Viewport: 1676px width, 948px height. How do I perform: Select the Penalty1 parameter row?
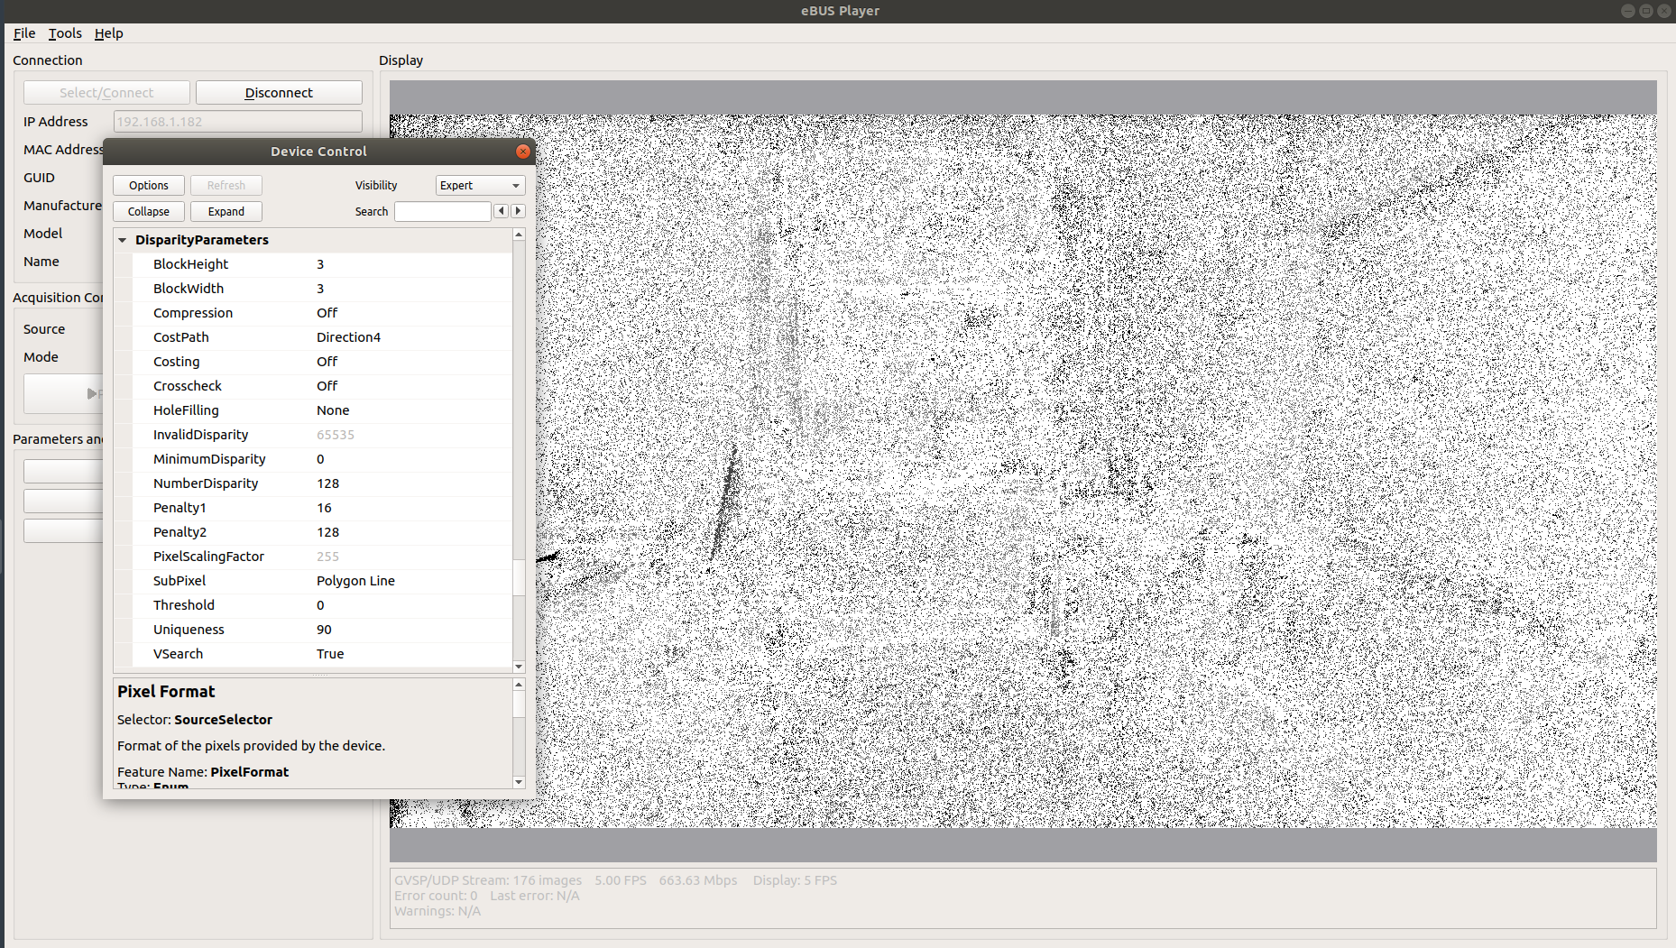point(313,508)
